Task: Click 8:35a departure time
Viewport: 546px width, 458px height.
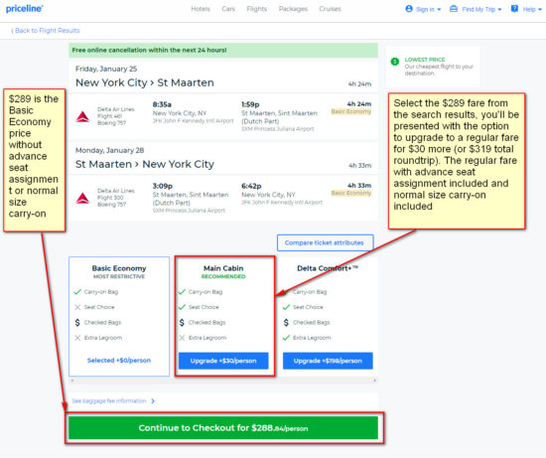Action: click(162, 104)
